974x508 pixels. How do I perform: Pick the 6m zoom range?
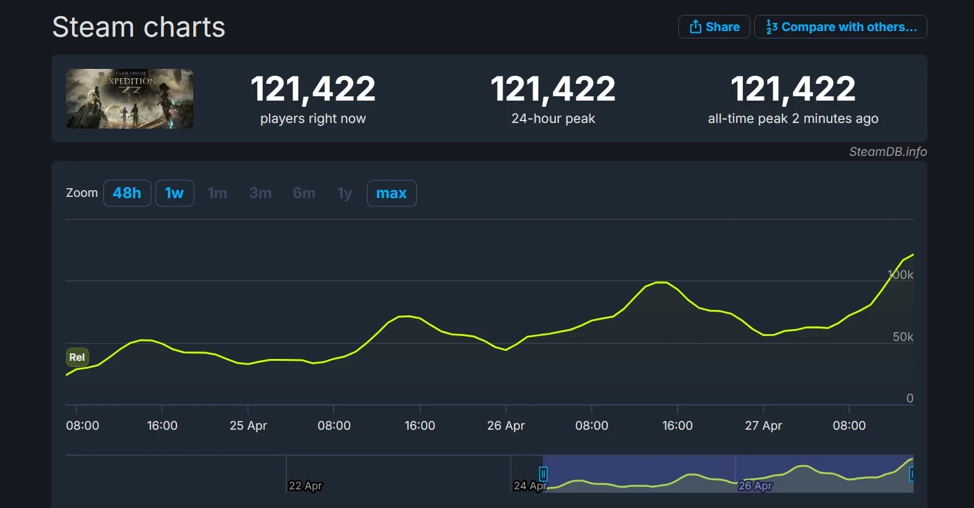[x=304, y=193]
